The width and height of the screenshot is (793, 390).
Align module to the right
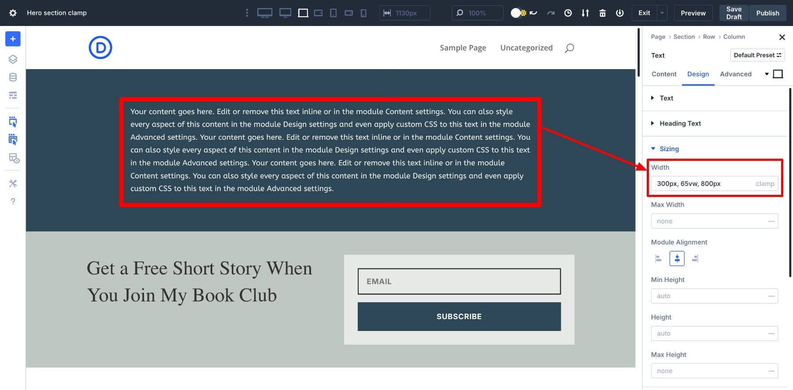(x=695, y=259)
